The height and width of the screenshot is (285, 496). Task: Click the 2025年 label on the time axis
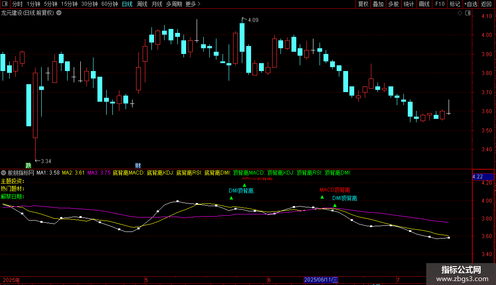(x=11, y=280)
